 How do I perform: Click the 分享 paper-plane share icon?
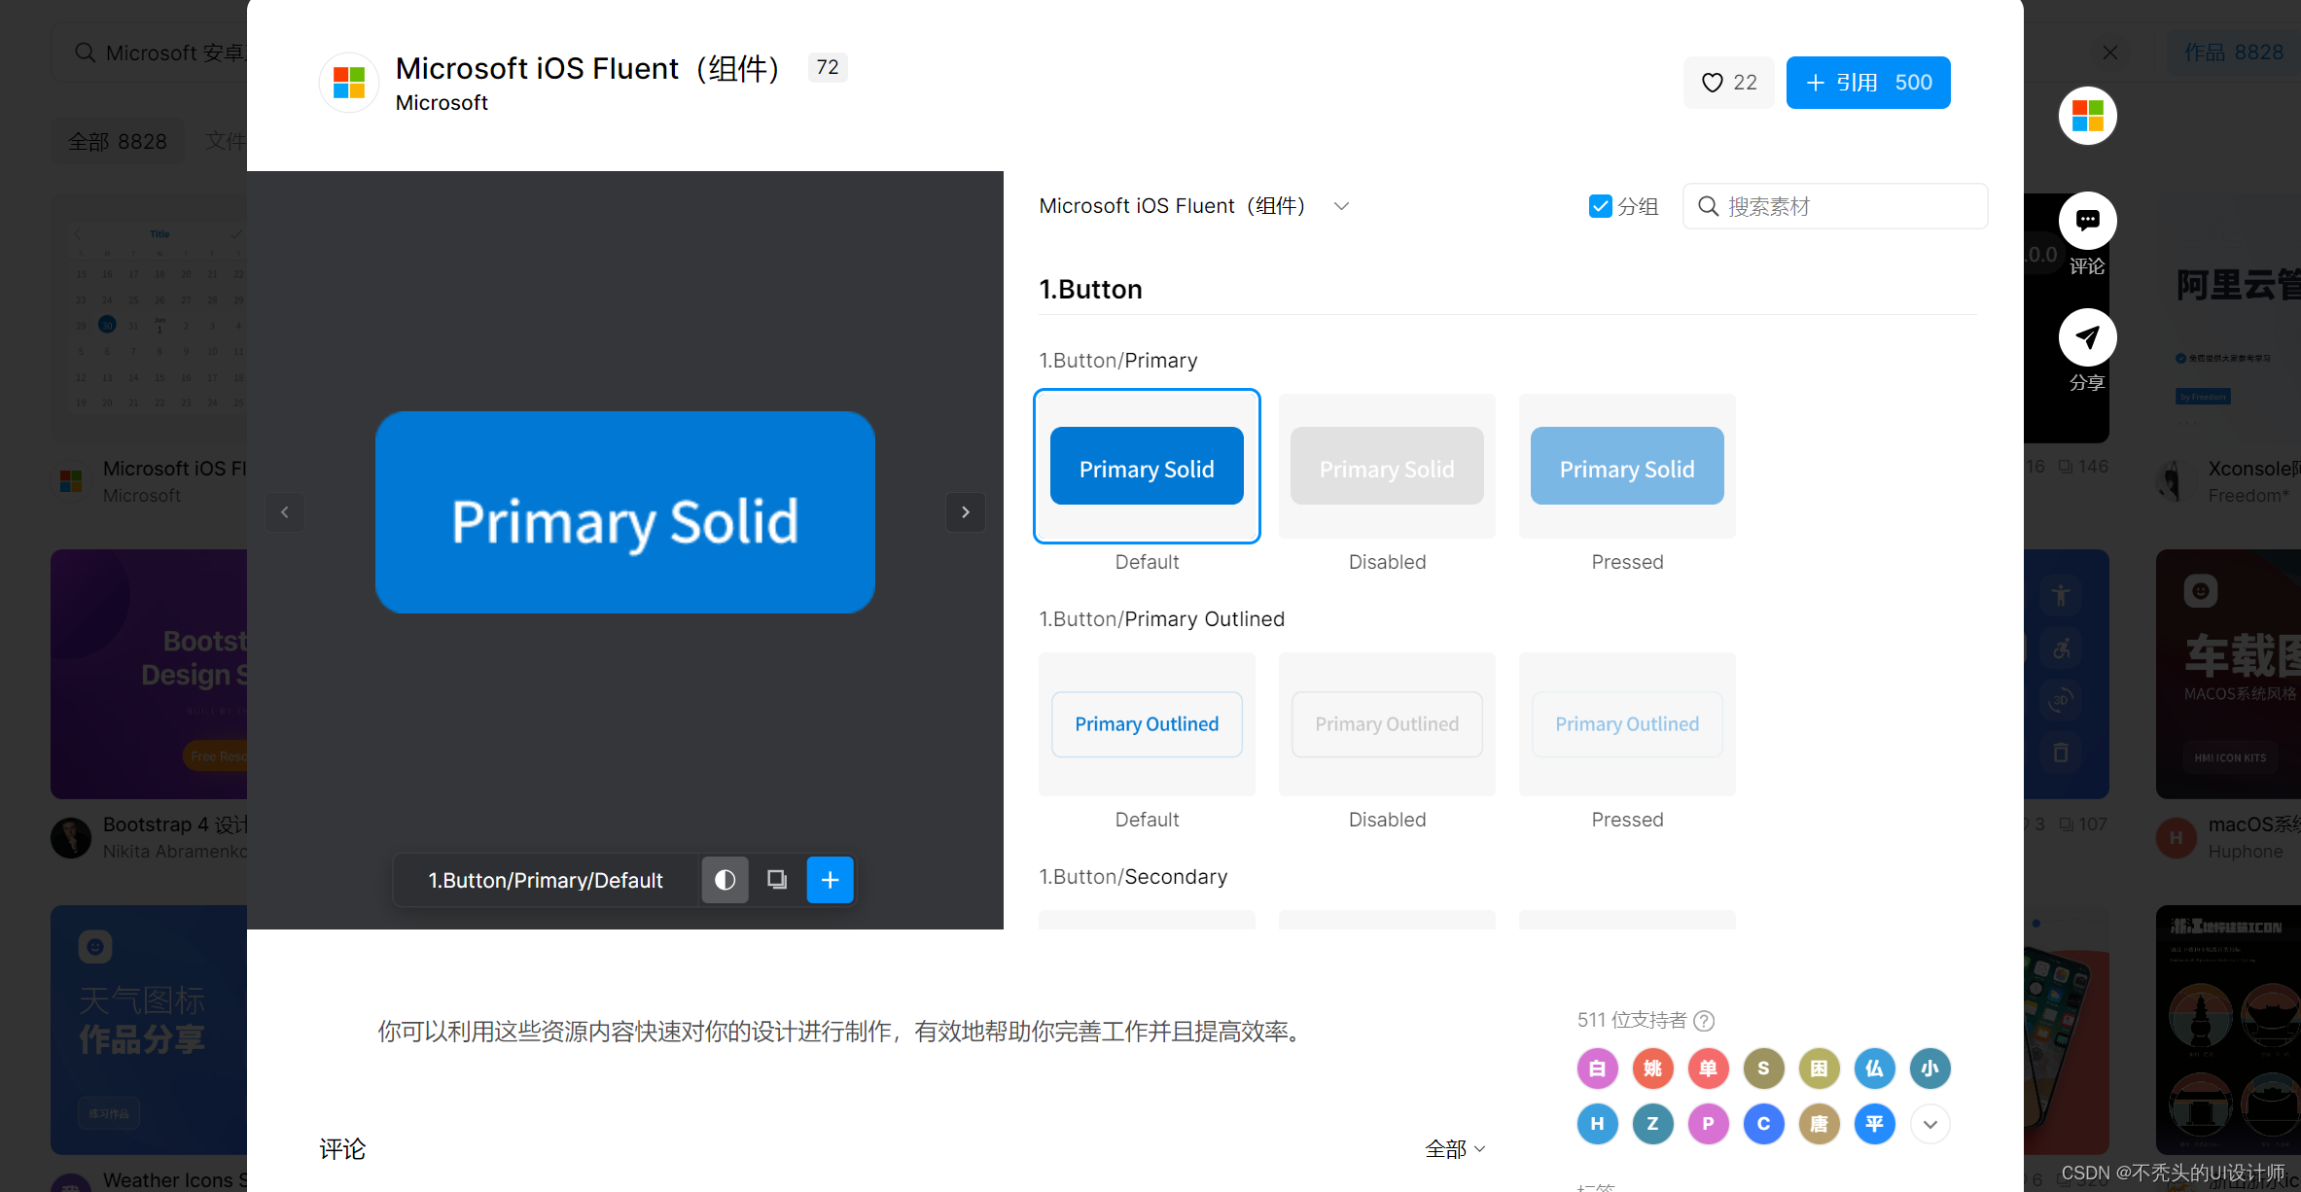(x=2088, y=337)
